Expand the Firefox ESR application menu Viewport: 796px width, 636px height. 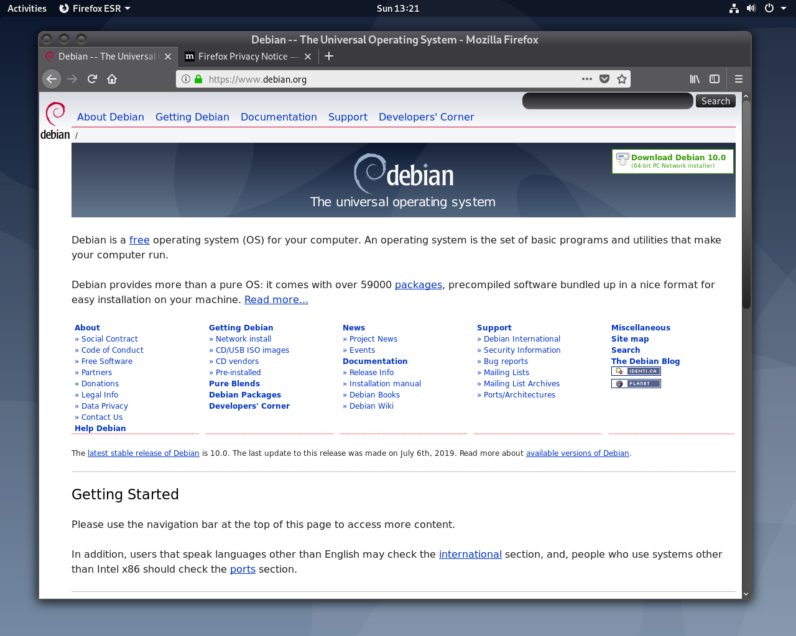tap(95, 8)
